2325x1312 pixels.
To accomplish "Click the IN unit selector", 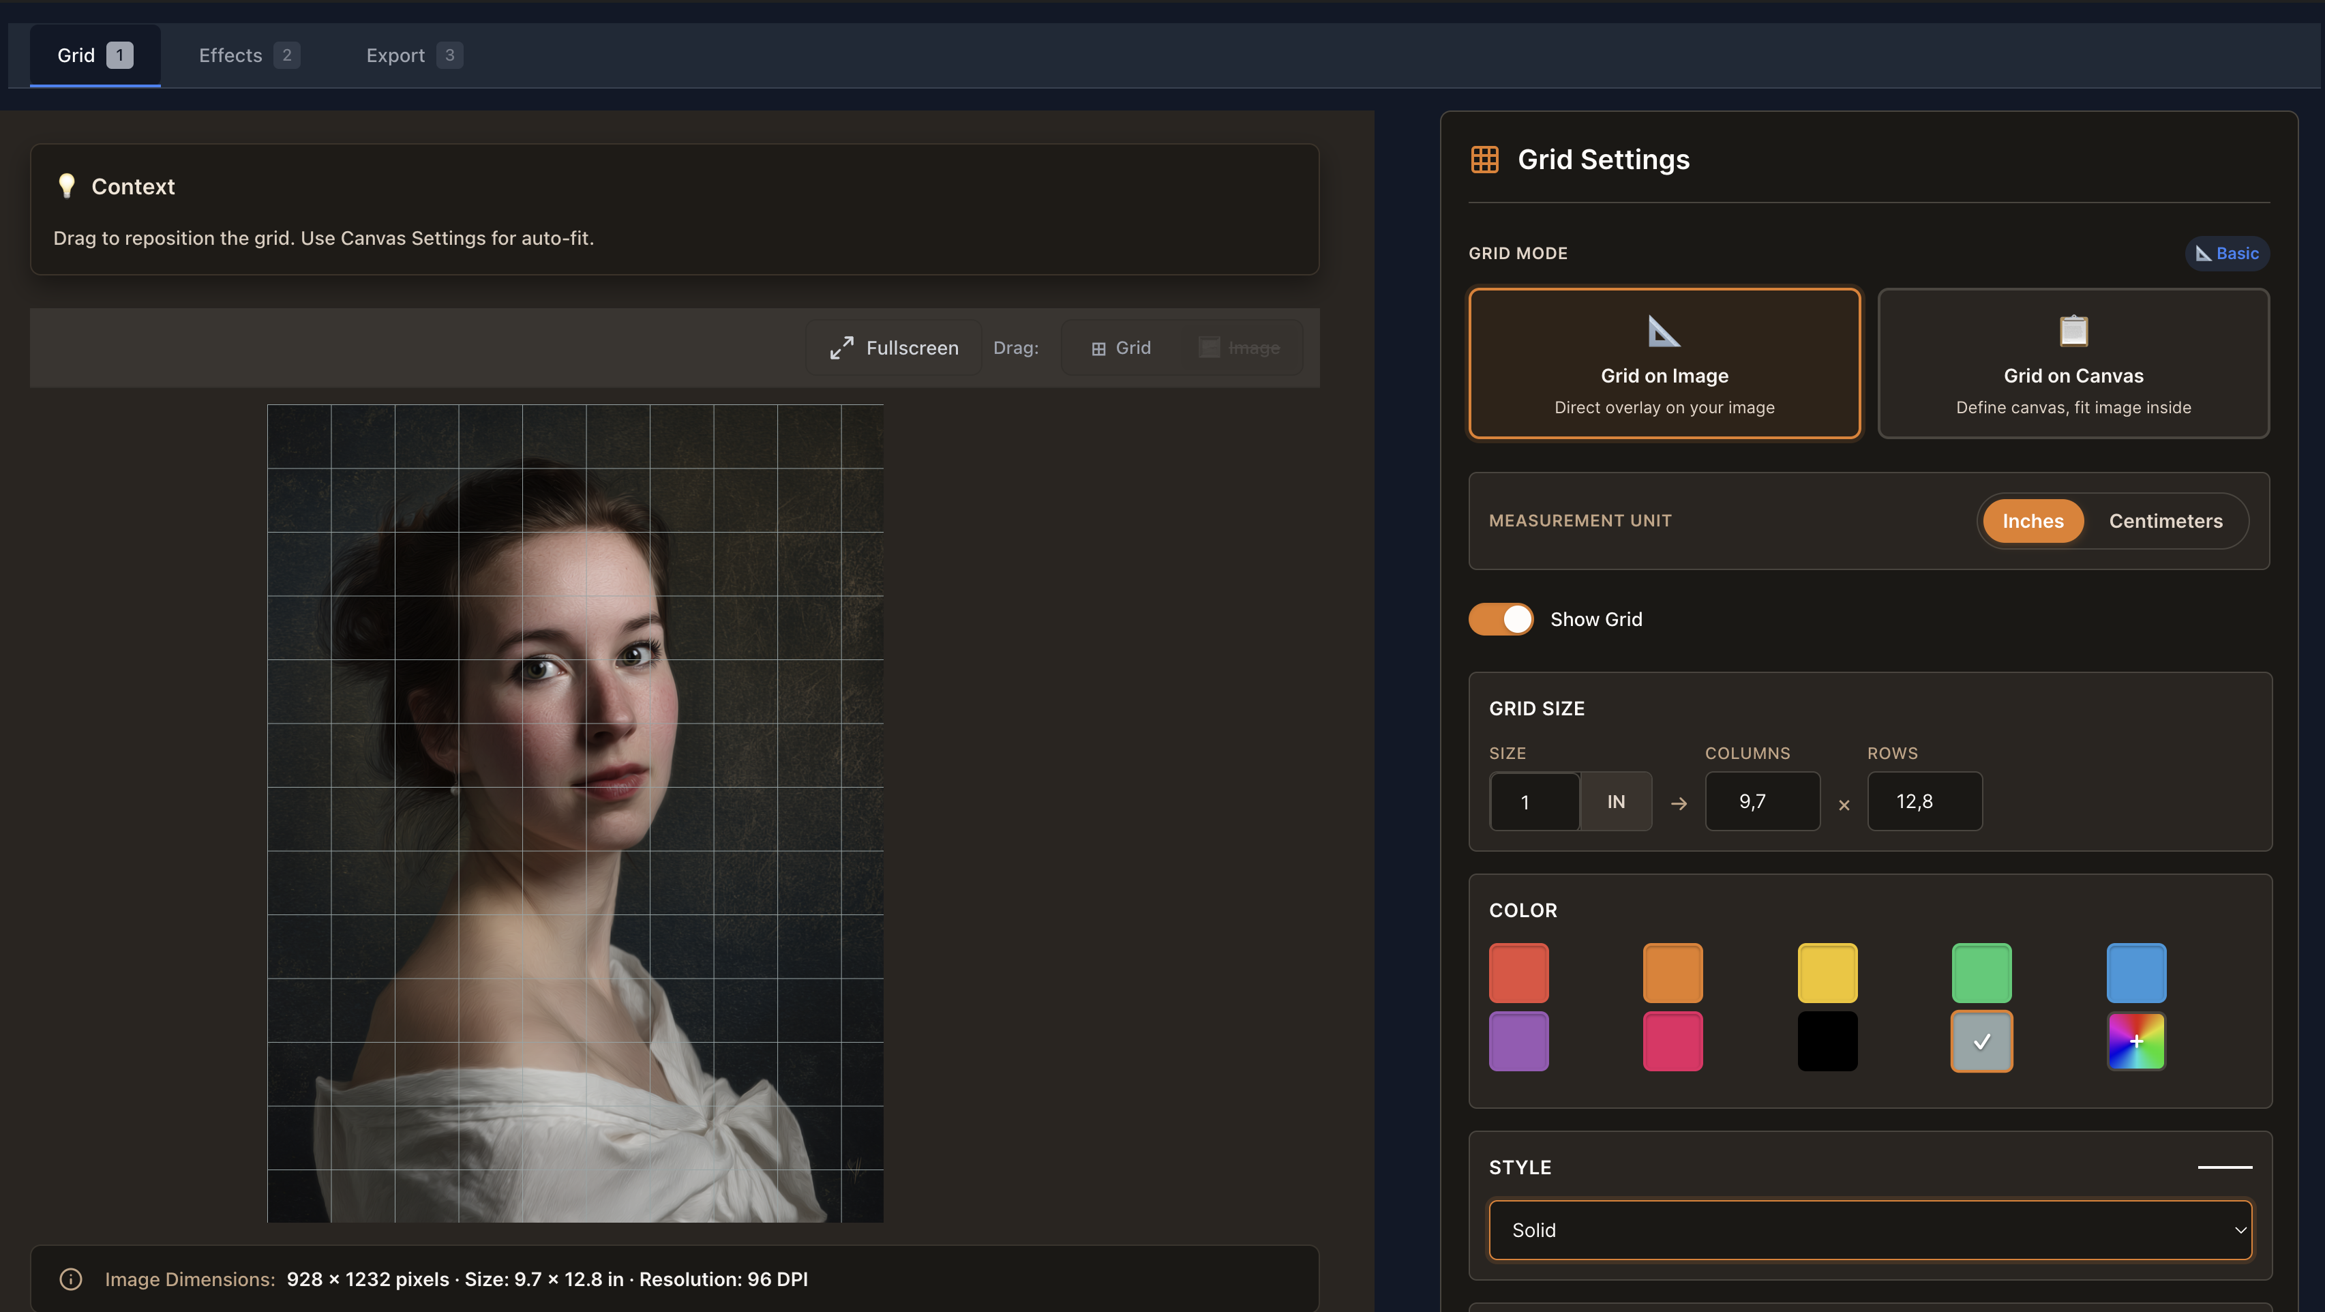I will pos(1616,802).
